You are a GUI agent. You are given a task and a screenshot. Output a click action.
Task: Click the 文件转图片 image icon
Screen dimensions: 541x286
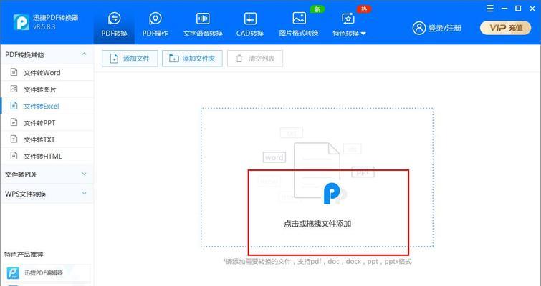[x=14, y=89]
